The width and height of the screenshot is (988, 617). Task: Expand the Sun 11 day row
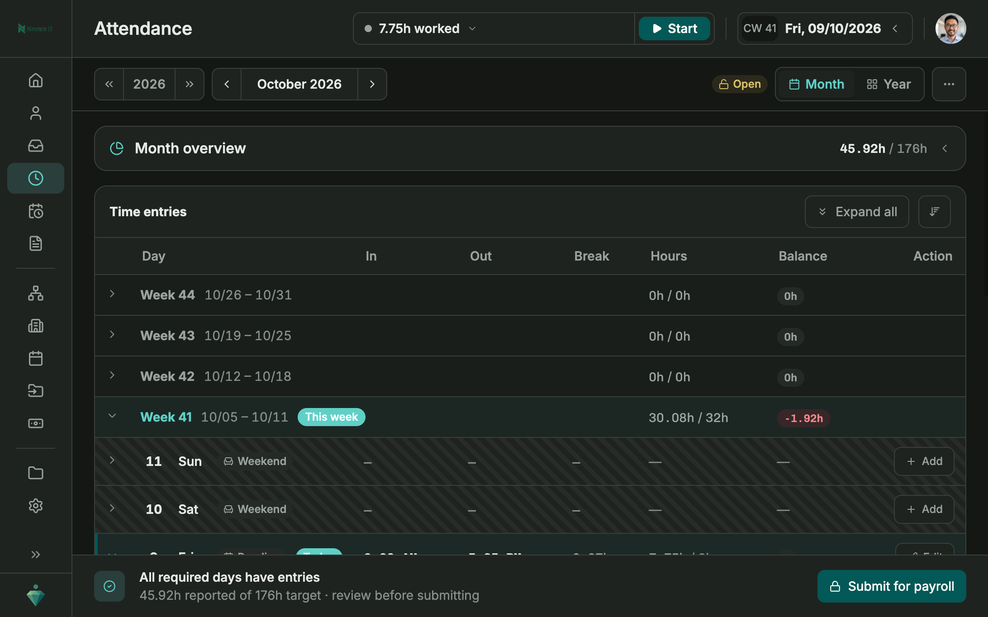click(x=112, y=460)
